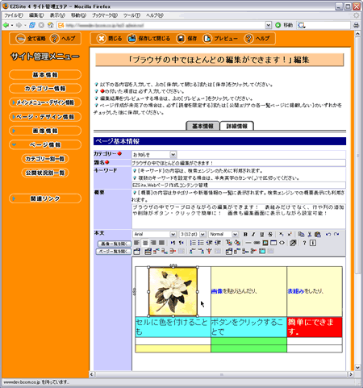This screenshot has width=363, height=388.
Task: Select the flower image in the editor
Action: pos(173,291)
